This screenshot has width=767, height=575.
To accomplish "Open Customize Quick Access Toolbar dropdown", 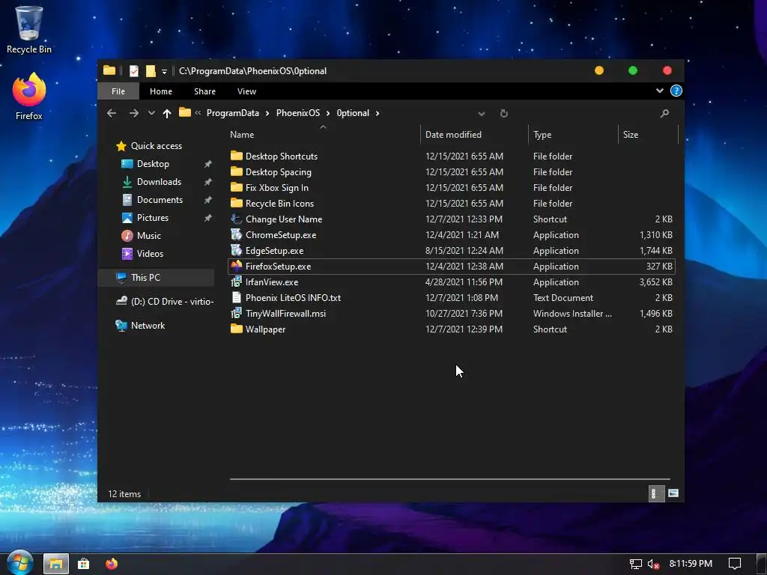I will [164, 71].
